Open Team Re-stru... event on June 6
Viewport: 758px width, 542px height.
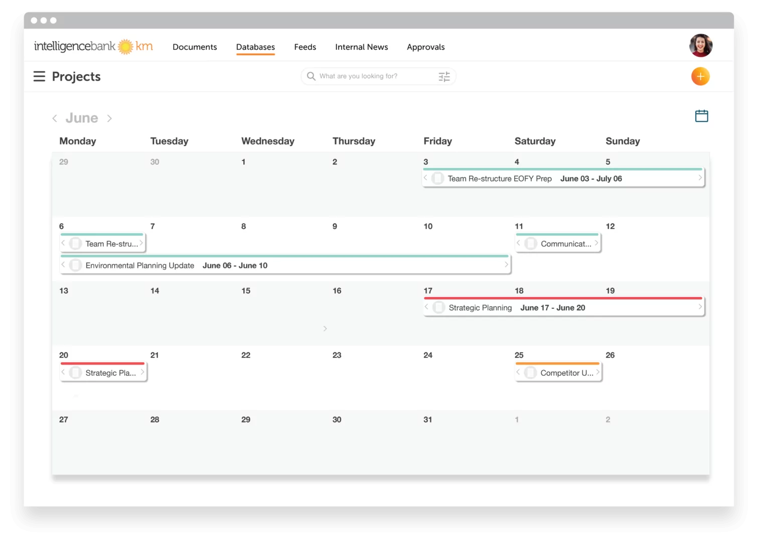pos(103,243)
